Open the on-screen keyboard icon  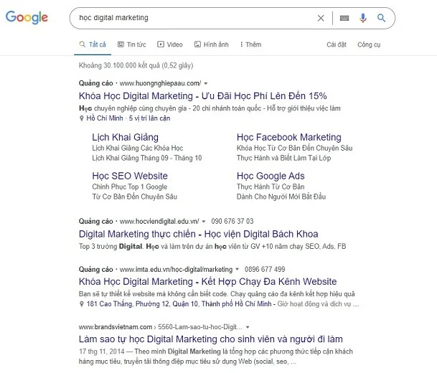(x=344, y=18)
